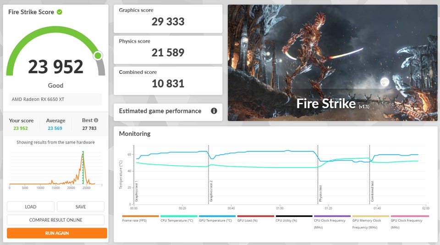
Task: Click 'Showing results from the same hardware'
Action: 55,142
